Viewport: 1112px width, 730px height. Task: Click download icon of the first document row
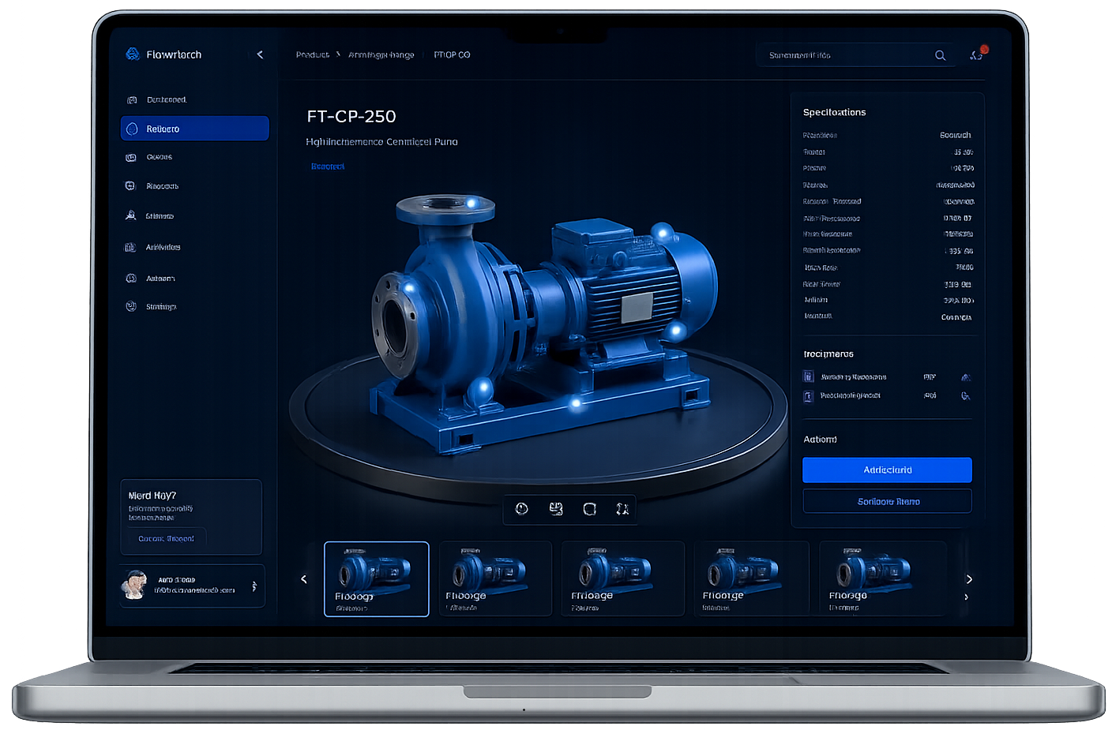coord(966,377)
